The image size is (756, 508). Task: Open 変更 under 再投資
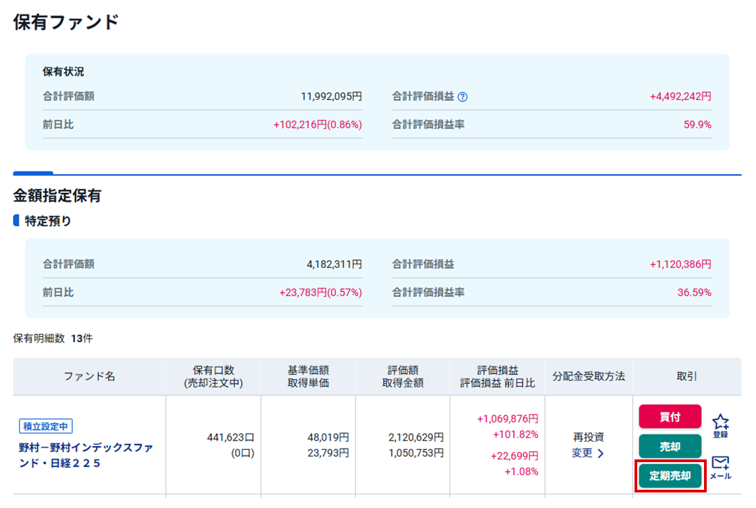[587, 453]
